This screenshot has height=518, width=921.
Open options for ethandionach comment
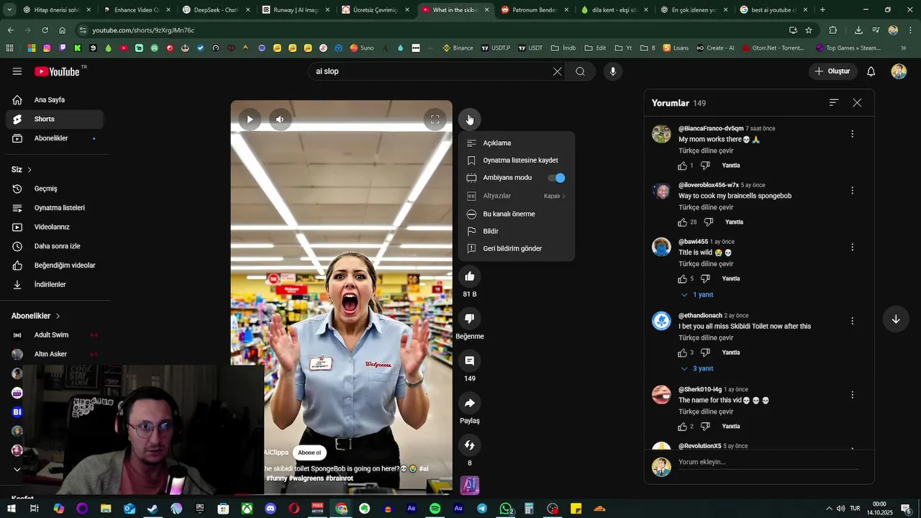coord(852,321)
